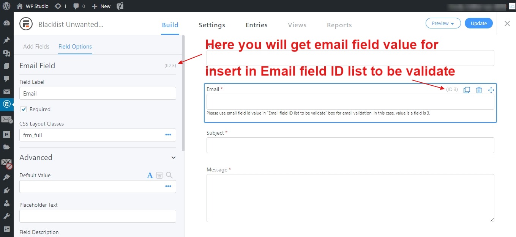Select the lookup magnifier default value icon

tap(169, 175)
